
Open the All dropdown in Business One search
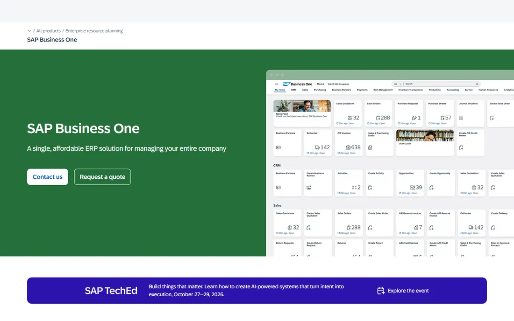point(397,84)
